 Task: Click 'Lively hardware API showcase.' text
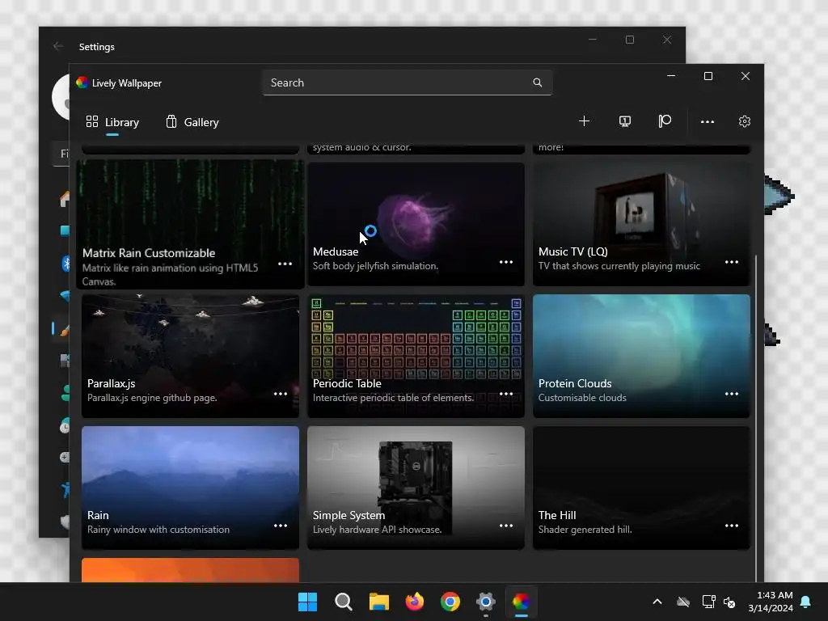377,530
